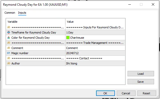Click 'Inputs For Raymond Cloudy D...' value
This screenshot has width=160, height=99.
pyautogui.click(x=95, y=27)
